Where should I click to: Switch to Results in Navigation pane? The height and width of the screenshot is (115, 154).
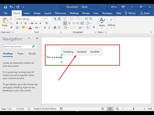click(x=32, y=54)
